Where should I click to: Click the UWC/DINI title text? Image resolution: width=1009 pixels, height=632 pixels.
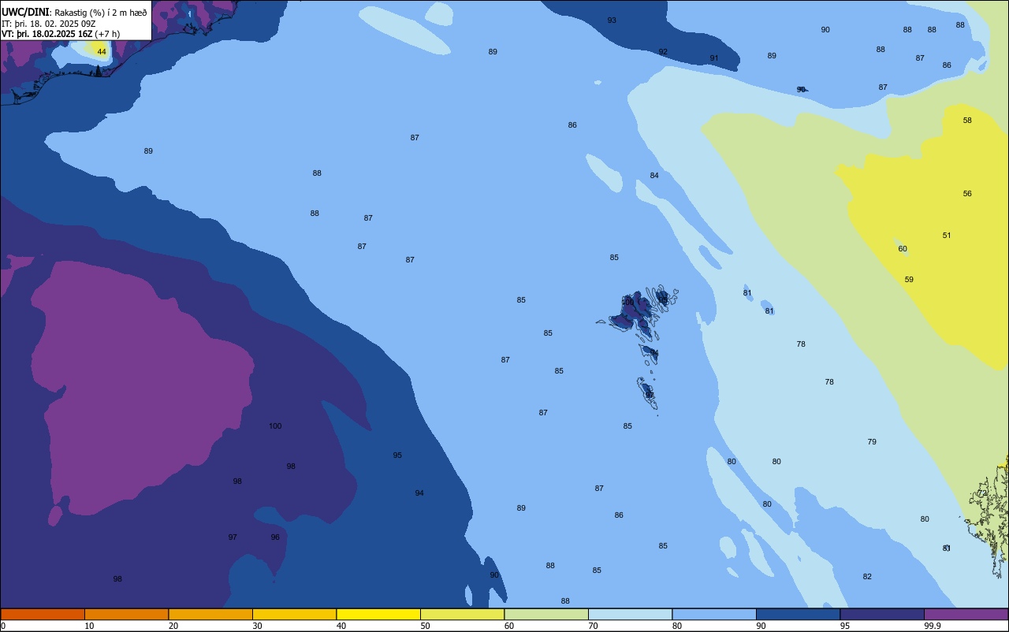click(x=26, y=13)
